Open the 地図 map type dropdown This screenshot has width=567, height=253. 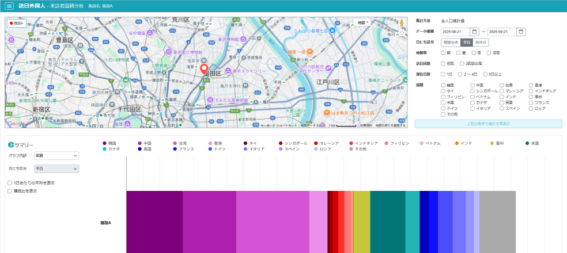click(x=362, y=22)
